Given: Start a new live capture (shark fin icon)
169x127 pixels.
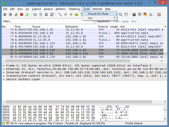Looking at the screenshot, I should coord(16,14).
